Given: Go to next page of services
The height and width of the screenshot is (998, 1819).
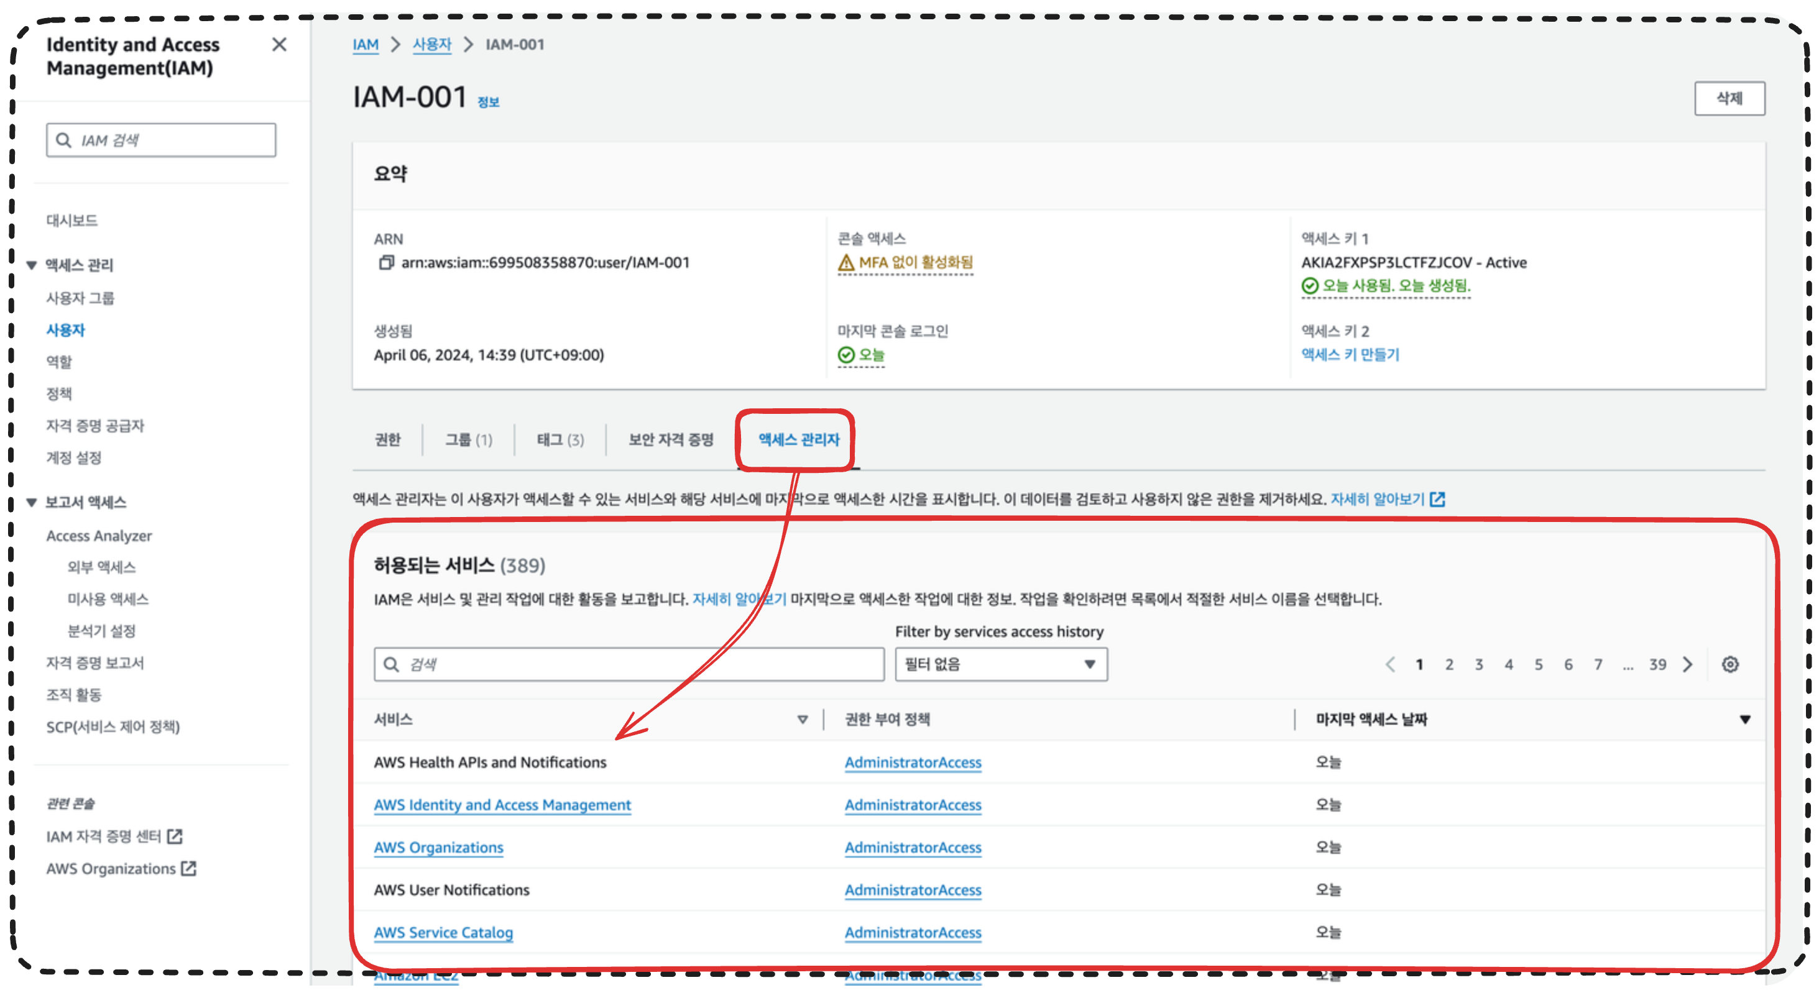Looking at the screenshot, I should 1687,664.
